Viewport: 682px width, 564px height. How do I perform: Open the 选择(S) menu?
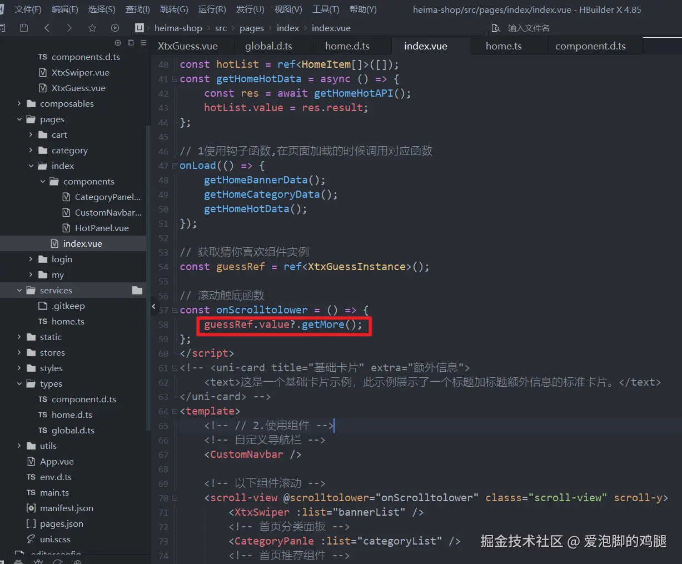click(x=102, y=9)
